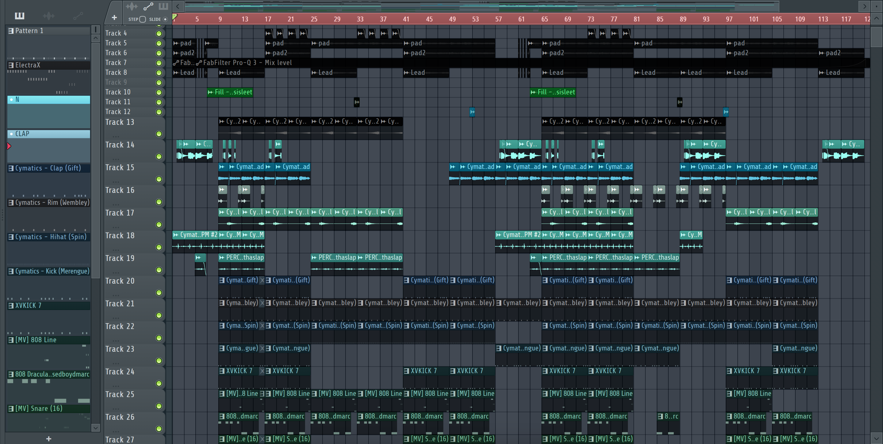Click timeline scroll left arrow
883x444 pixels.
(178, 6)
